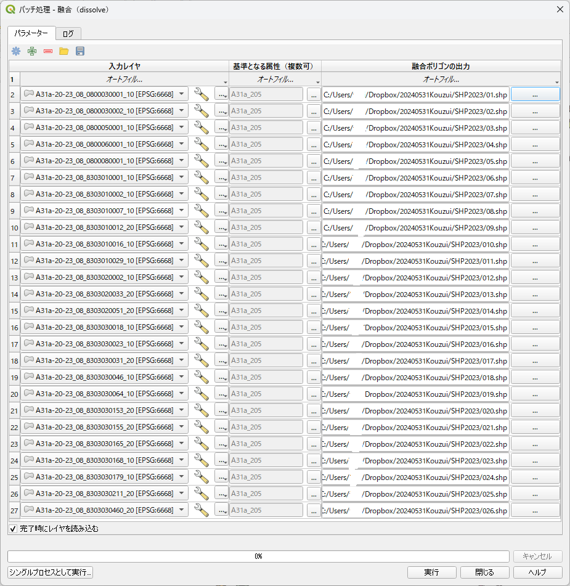The height and width of the screenshot is (586, 570).
Task: Toggle the 完了時にレイヤを読み込む checkbox
Action: click(x=13, y=529)
